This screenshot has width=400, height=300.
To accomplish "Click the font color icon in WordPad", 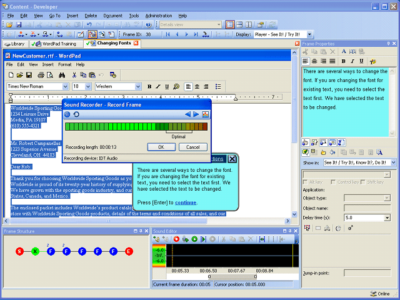I will click(176, 86).
